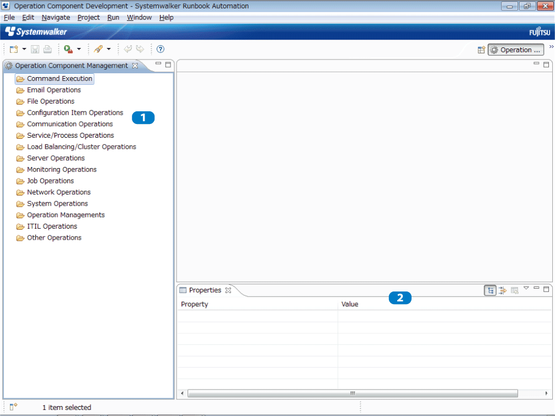Select the ITIL Operations folder
The image size is (555, 416).
point(47,226)
